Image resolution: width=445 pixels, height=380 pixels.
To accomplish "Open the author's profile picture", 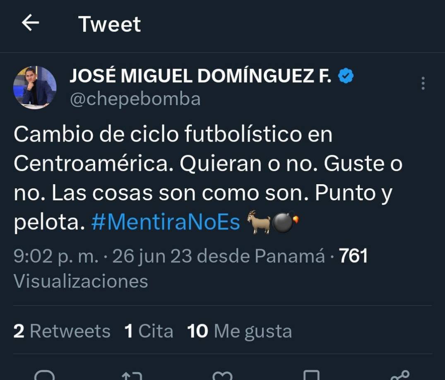I will point(35,87).
